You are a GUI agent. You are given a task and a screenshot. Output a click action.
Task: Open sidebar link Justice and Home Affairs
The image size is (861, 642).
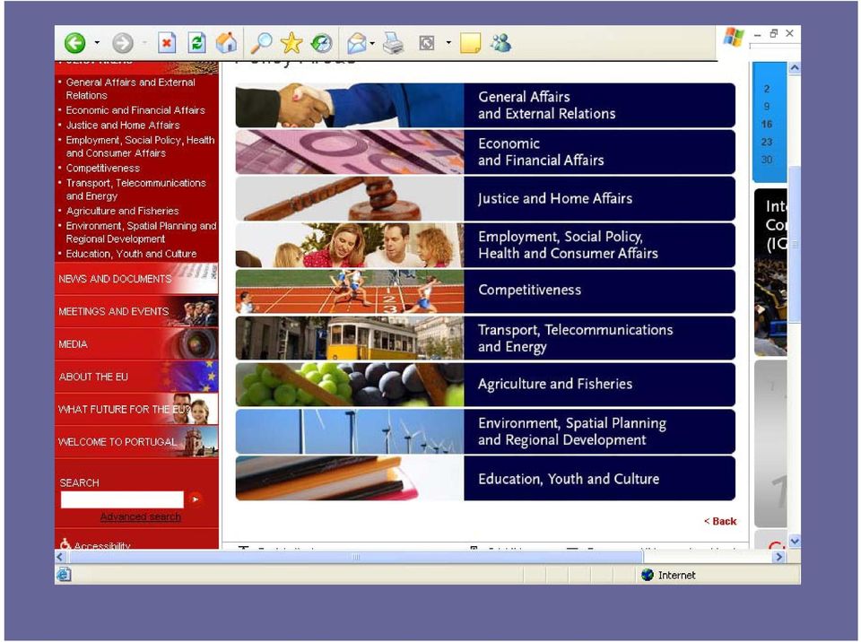click(x=123, y=126)
